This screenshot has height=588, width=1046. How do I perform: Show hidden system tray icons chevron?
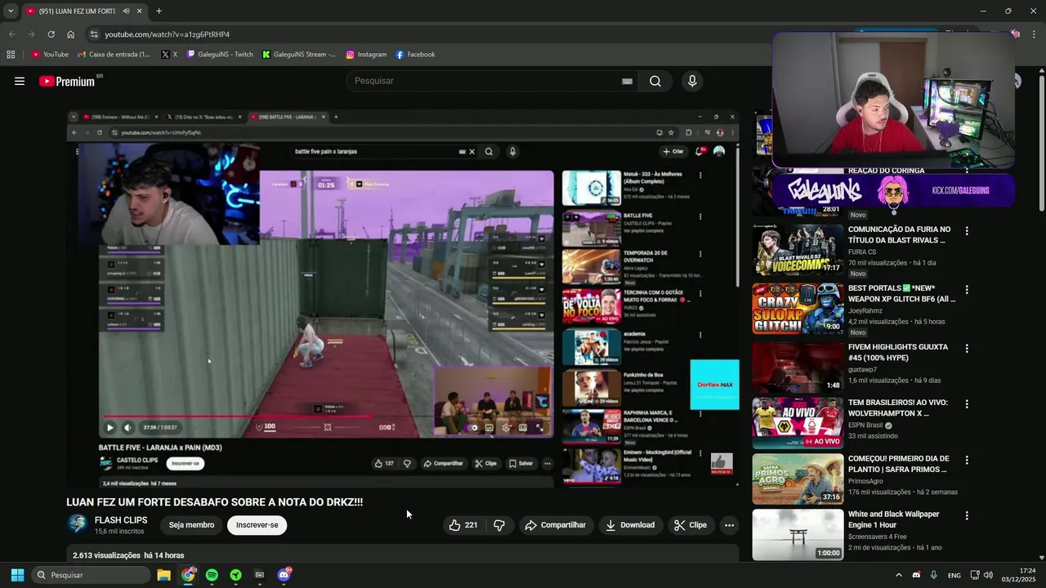click(x=898, y=575)
